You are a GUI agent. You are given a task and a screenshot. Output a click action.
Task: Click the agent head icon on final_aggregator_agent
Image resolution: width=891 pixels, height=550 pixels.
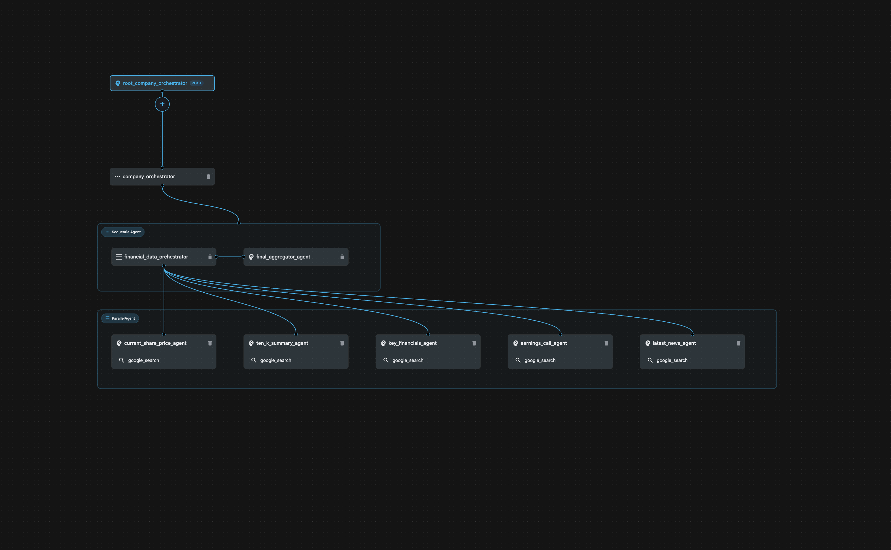click(251, 256)
